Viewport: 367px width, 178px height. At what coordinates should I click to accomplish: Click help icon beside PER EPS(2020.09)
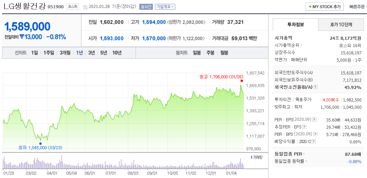(314, 119)
